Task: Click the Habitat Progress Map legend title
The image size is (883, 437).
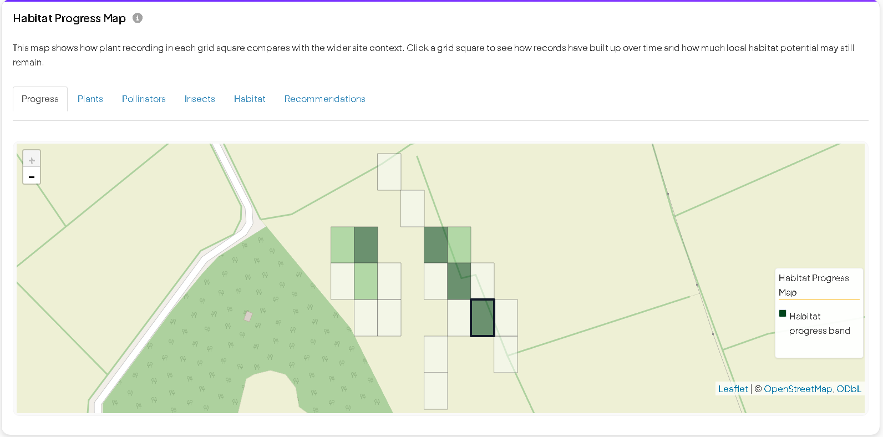Action: coord(814,285)
